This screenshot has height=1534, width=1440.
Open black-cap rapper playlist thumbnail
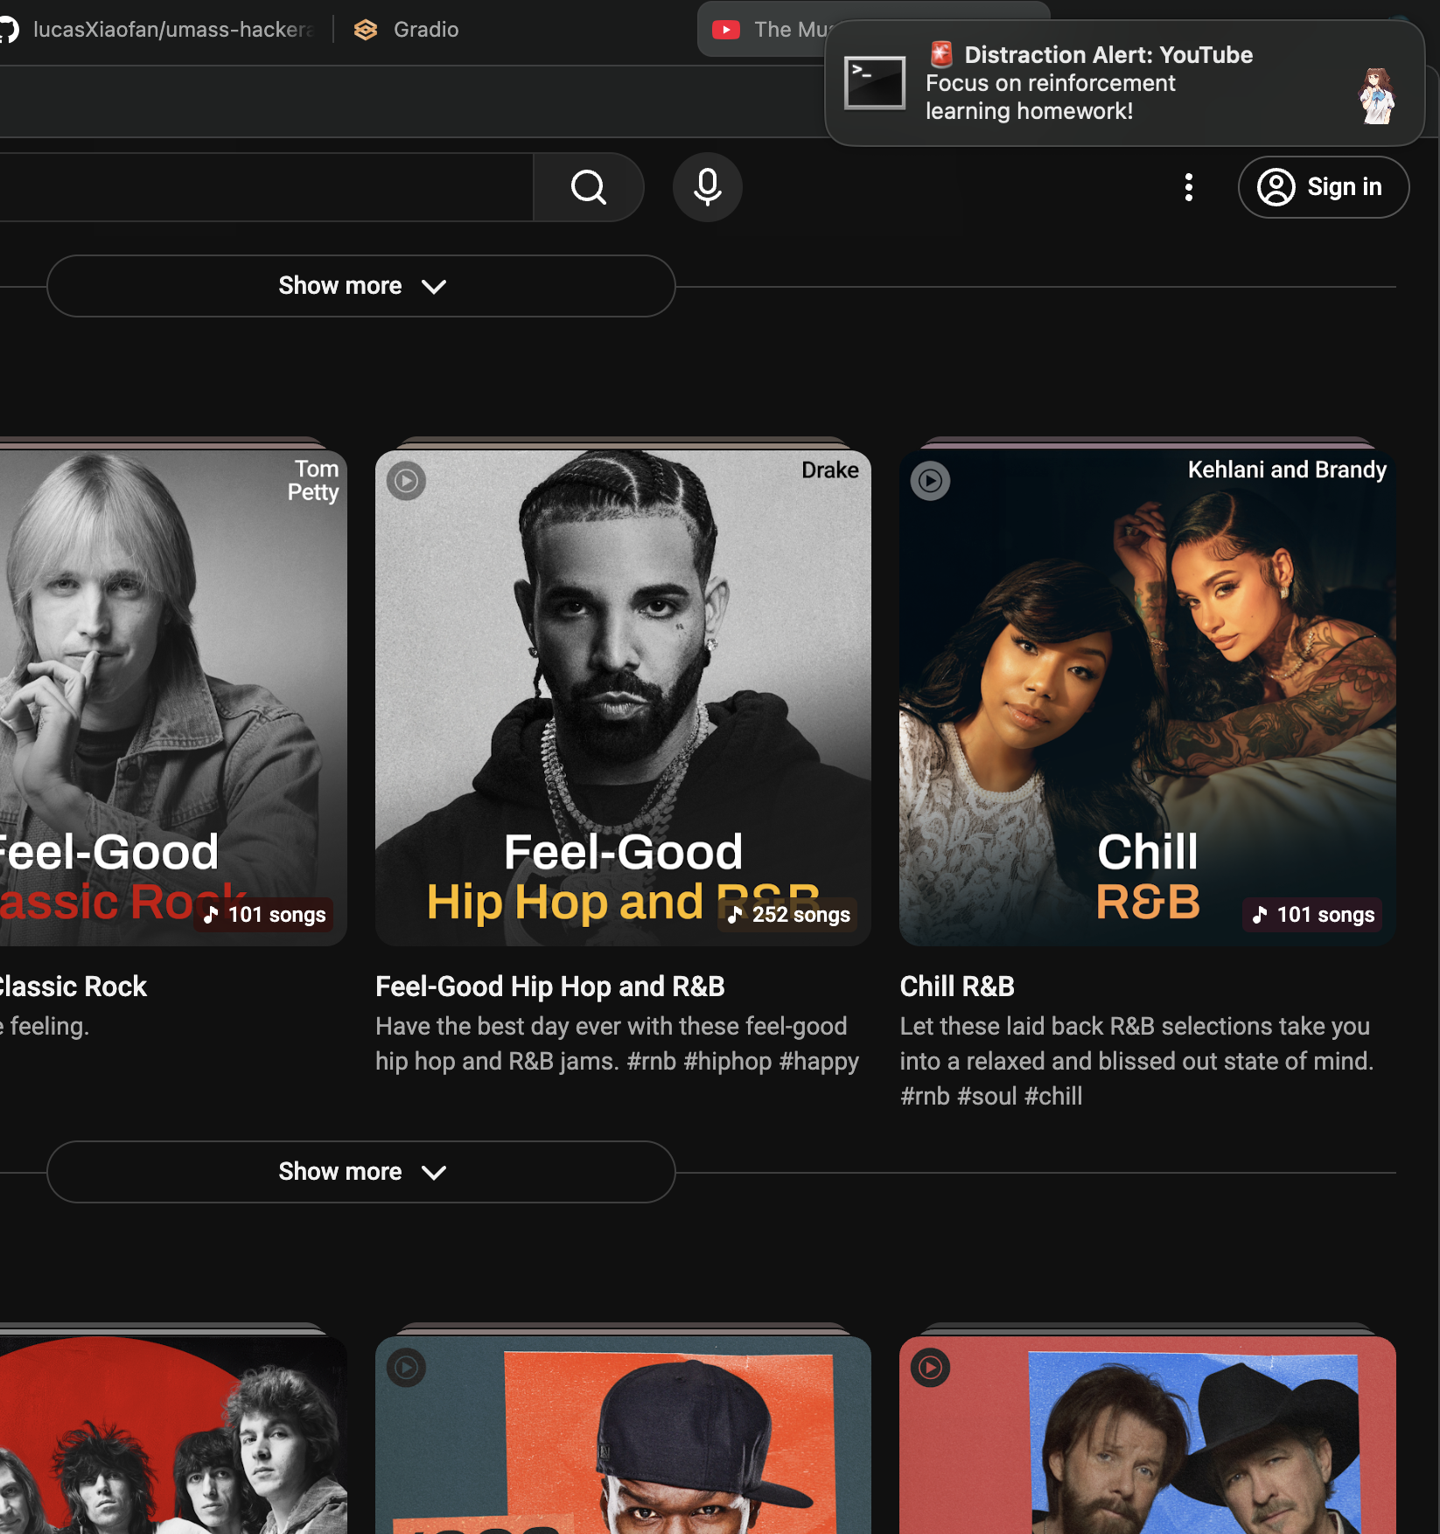point(623,1435)
